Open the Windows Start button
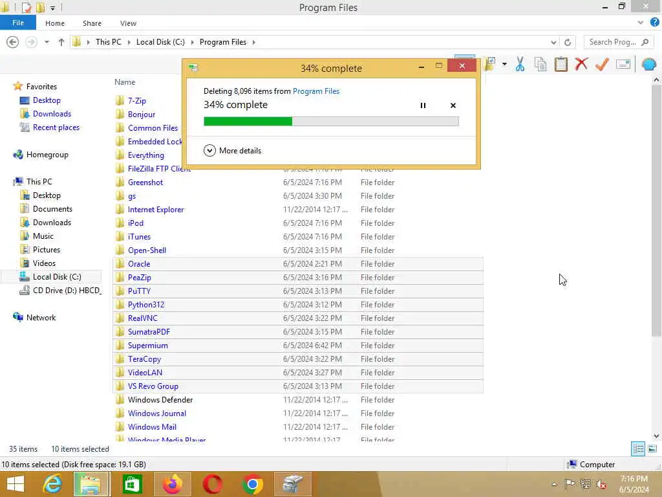 (x=16, y=484)
